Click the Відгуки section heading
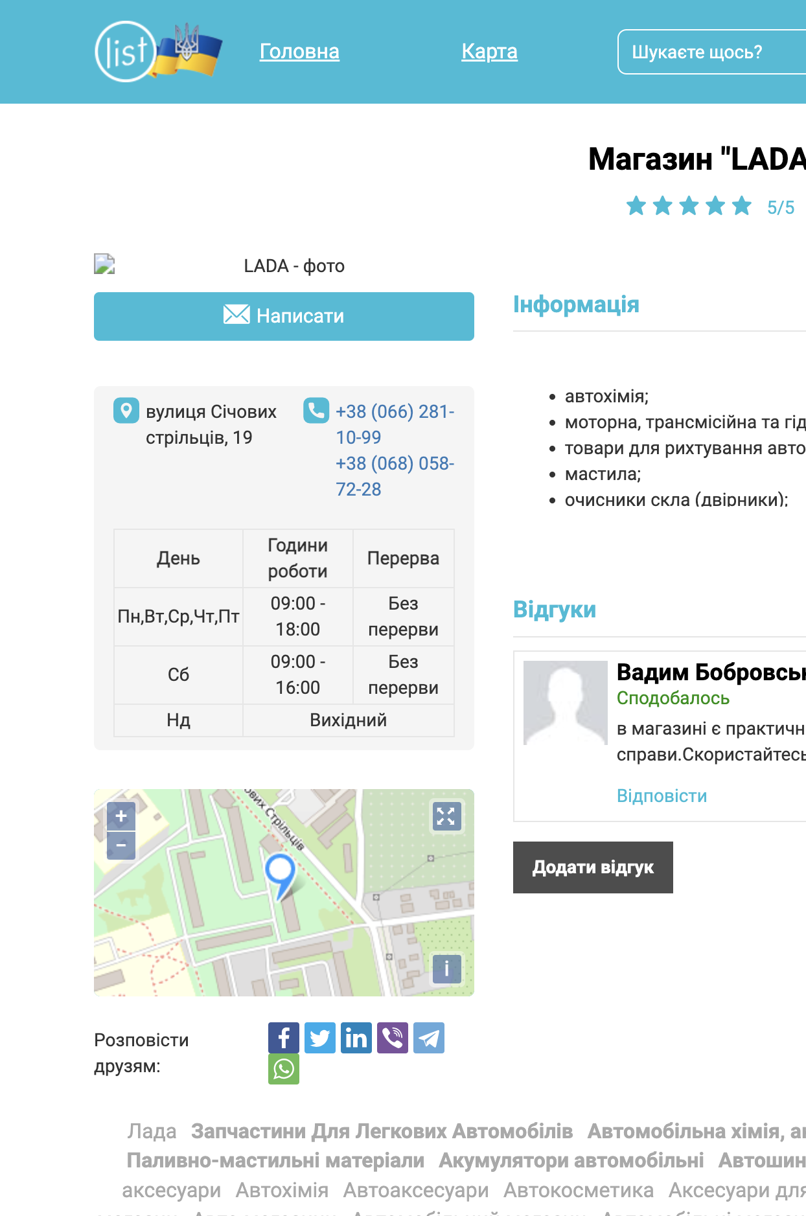This screenshot has width=806, height=1216. click(555, 610)
